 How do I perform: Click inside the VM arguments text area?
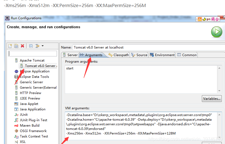pyautogui.click(x=141, y=126)
